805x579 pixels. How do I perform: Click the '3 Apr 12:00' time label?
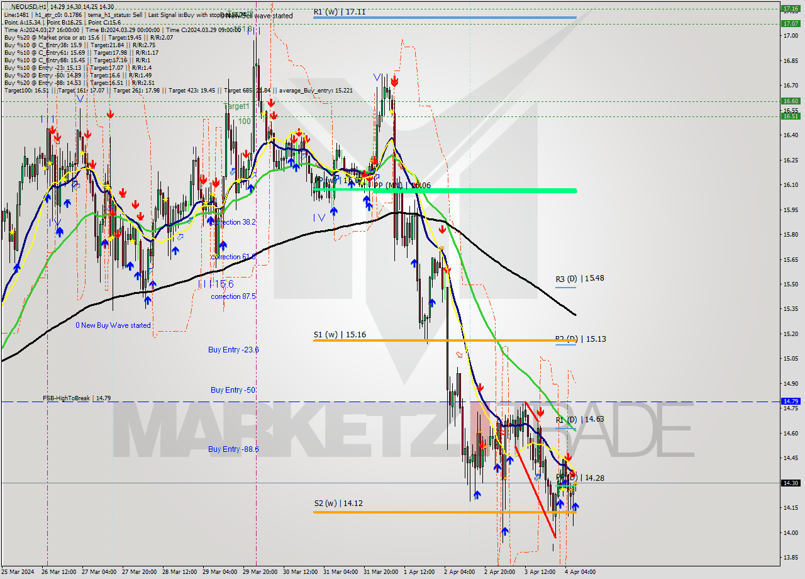pyautogui.click(x=541, y=572)
